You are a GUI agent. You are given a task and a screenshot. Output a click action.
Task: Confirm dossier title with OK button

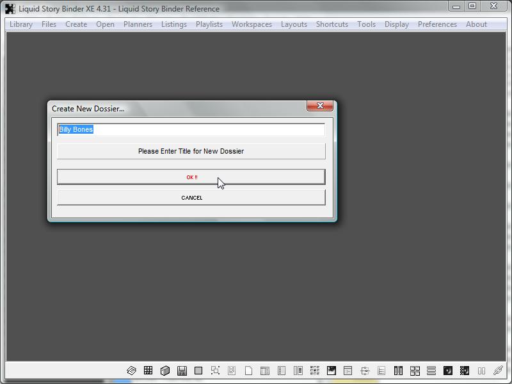coord(191,177)
